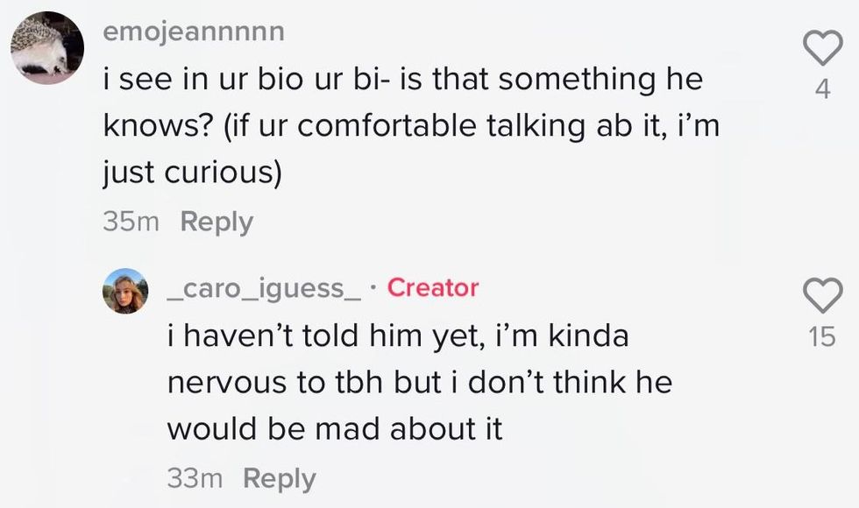Click the reply line starting 'i haven't told him'

tap(398, 336)
